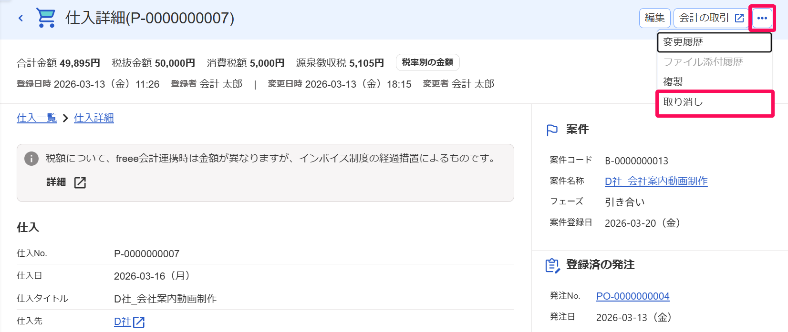The image size is (788, 332).
Task: Click the フェーズ value 引き合い
Action: coord(625,202)
